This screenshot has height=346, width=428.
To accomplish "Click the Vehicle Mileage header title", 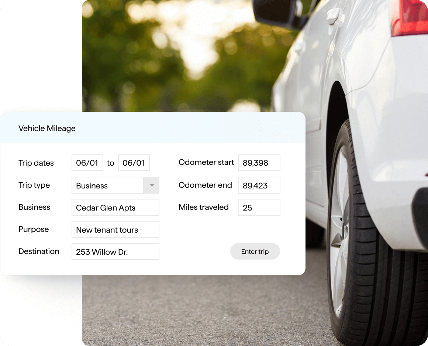I will (47, 128).
